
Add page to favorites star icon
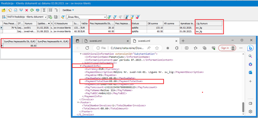pyautogui.click(x=157, y=48)
